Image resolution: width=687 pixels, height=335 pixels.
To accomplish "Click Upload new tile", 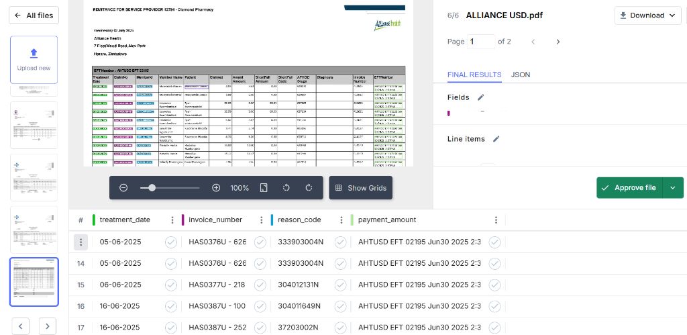I will click(34, 60).
